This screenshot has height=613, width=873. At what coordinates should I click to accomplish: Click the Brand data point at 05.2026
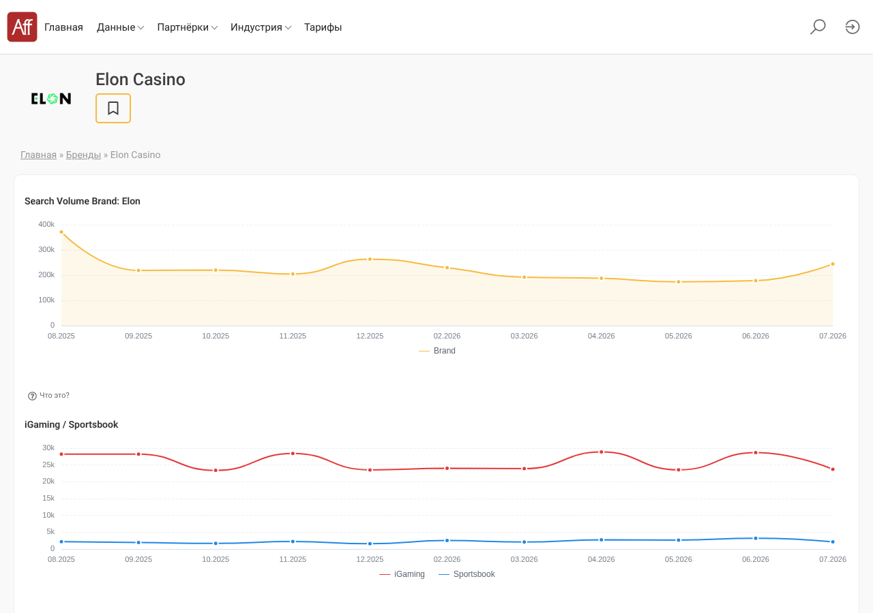tap(679, 282)
